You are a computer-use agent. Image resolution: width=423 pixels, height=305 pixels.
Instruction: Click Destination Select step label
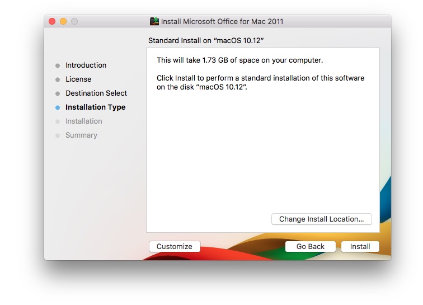pos(96,93)
